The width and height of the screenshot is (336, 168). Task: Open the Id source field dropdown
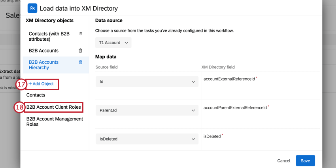pos(147,82)
